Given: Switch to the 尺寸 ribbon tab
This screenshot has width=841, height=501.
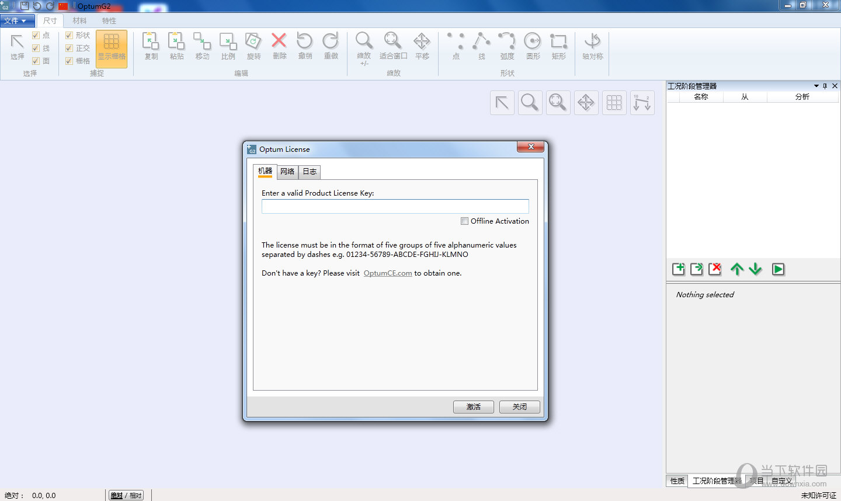Looking at the screenshot, I should click(x=50, y=21).
